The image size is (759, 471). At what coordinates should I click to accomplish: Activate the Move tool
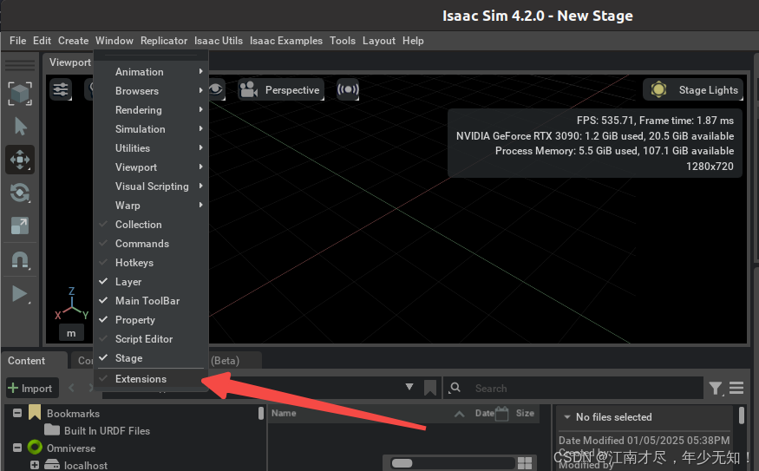20,160
